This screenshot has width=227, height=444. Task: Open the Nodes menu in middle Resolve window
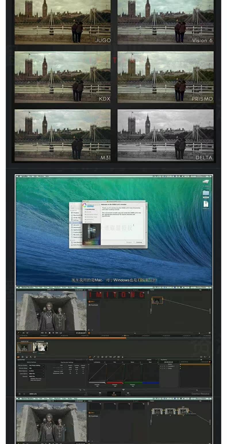click(70, 287)
